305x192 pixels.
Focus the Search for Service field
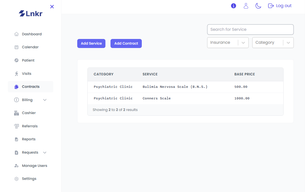coord(250,29)
